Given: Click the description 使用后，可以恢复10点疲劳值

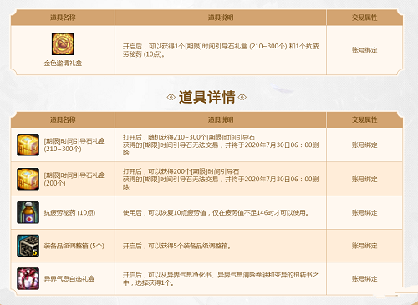Looking at the screenshot, I should (216, 213).
